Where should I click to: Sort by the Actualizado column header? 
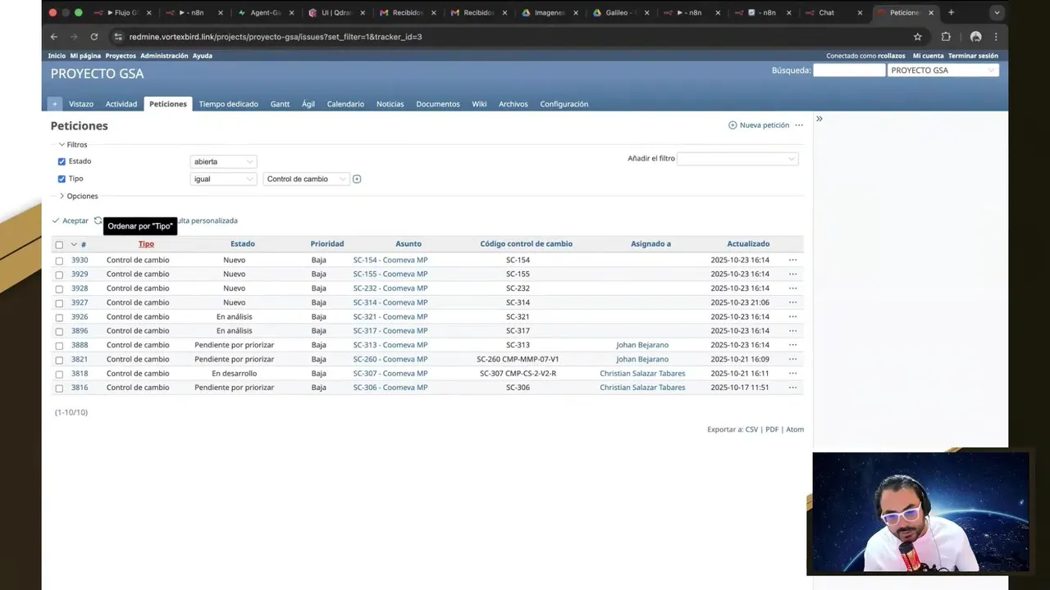click(748, 244)
